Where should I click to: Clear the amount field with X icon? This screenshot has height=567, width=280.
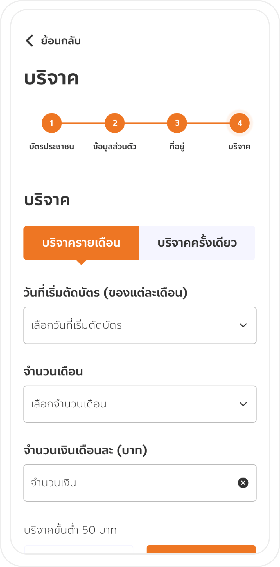click(243, 483)
